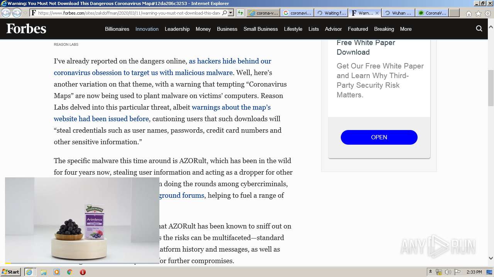494x277 pixels.
Task: Click the red Opera taskbar icon
Action: pos(83,272)
